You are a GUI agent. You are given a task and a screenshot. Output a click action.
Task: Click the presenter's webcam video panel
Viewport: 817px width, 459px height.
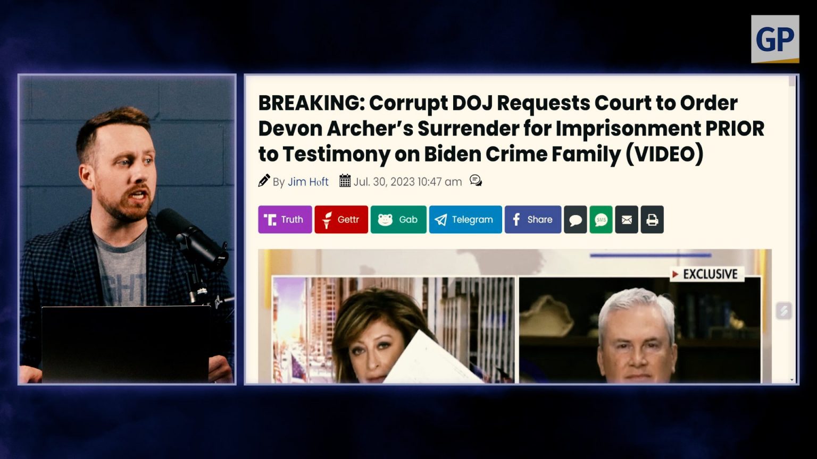point(127,229)
